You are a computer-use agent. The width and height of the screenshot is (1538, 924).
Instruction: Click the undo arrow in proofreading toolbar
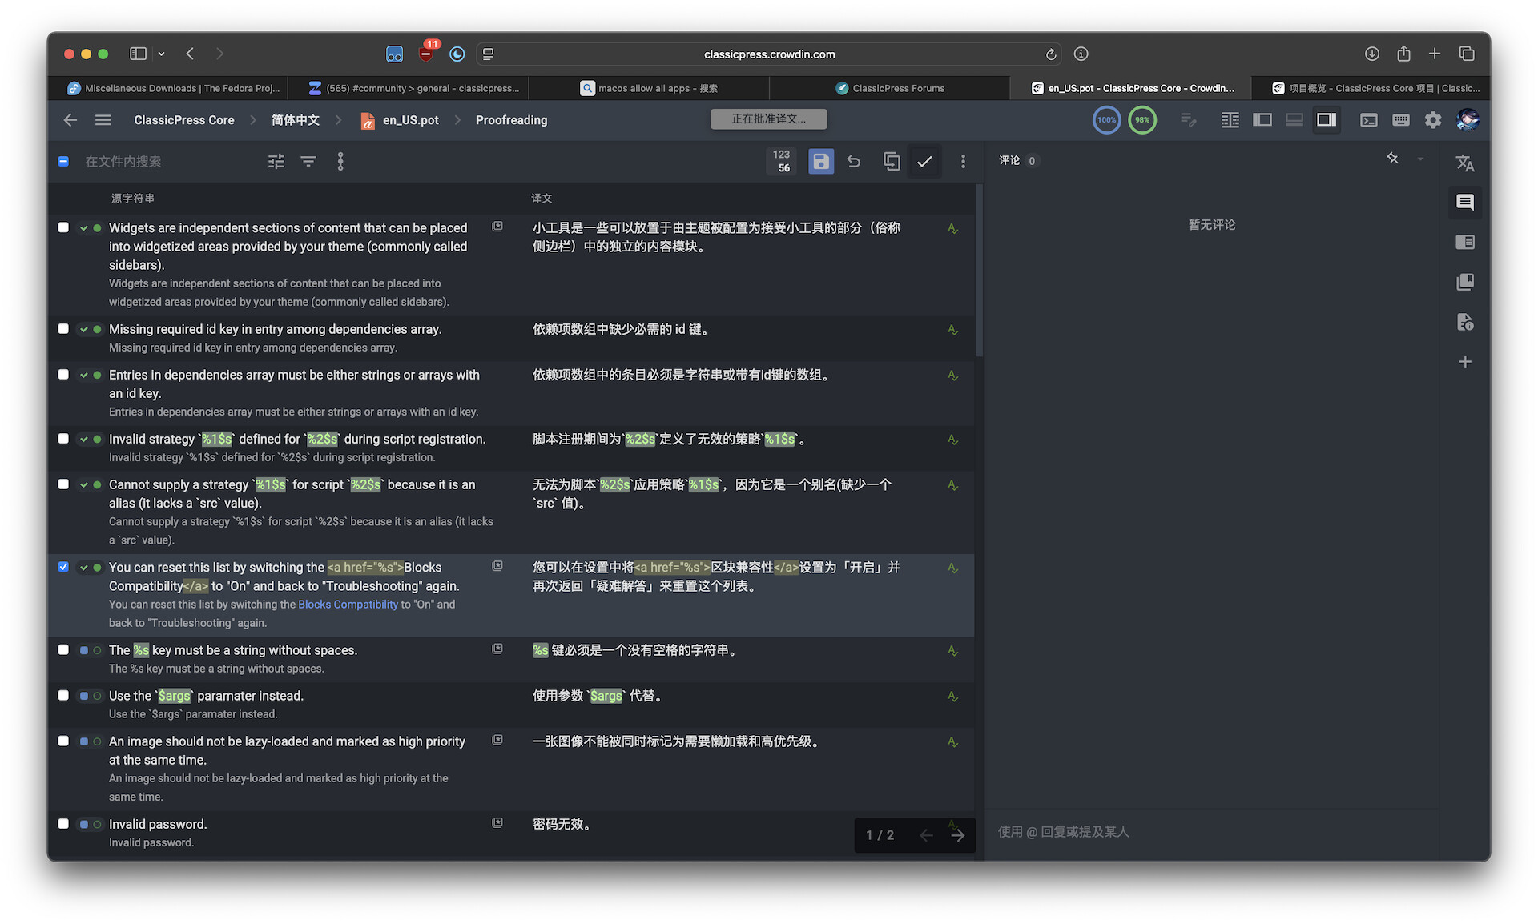[x=854, y=161]
